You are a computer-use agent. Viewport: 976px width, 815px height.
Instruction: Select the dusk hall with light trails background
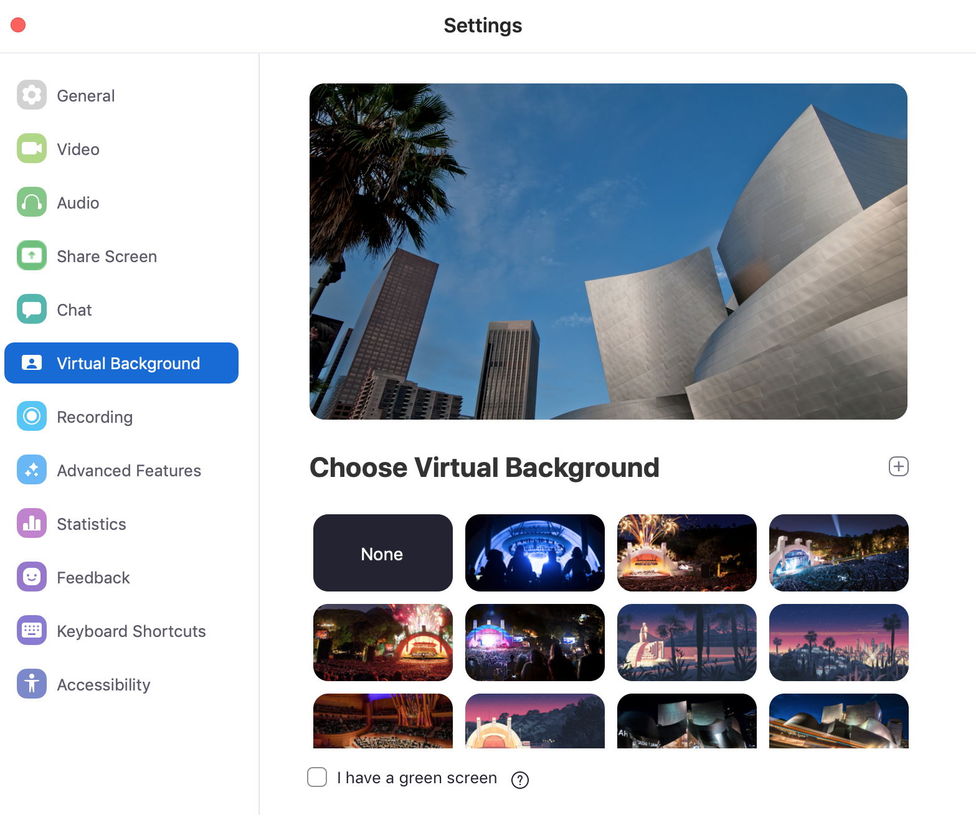839,721
